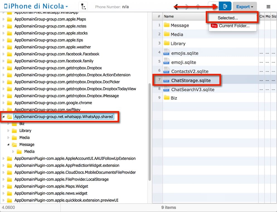Viewport: 277px width, 212px height.
Task: Expand AppDomainGroup-group.com.apple.notes node
Action: coord(3,26)
